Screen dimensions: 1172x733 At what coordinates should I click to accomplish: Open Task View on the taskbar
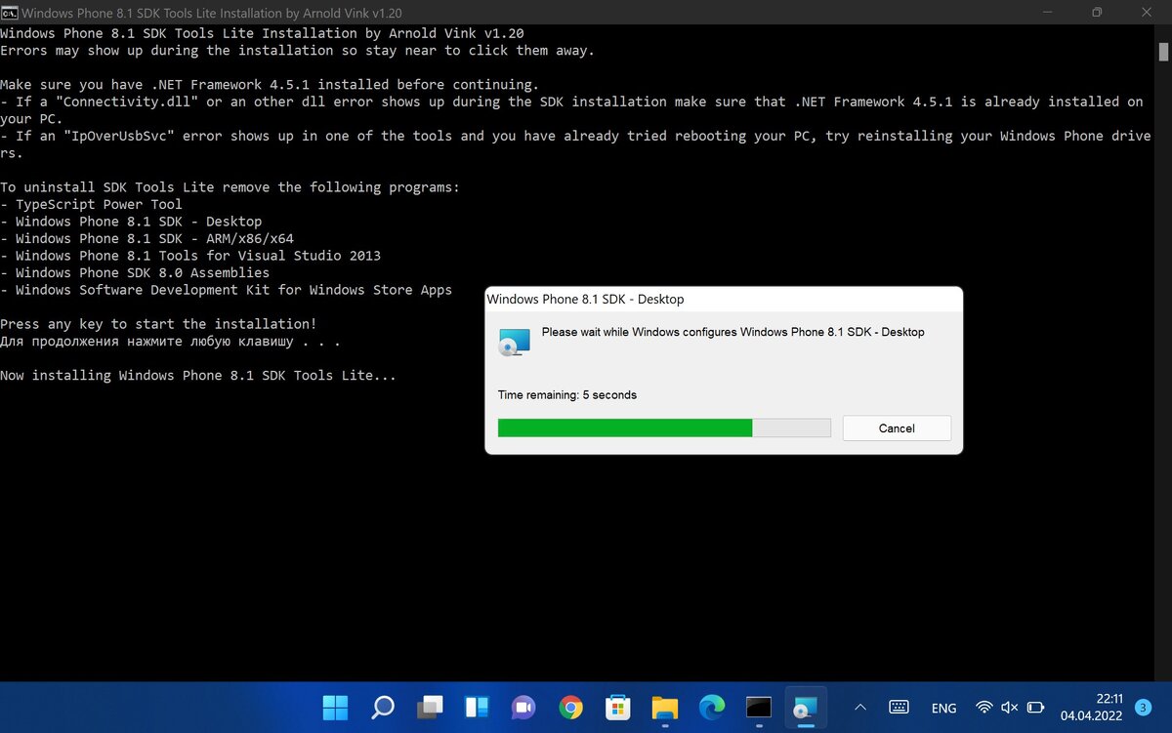tap(430, 708)
